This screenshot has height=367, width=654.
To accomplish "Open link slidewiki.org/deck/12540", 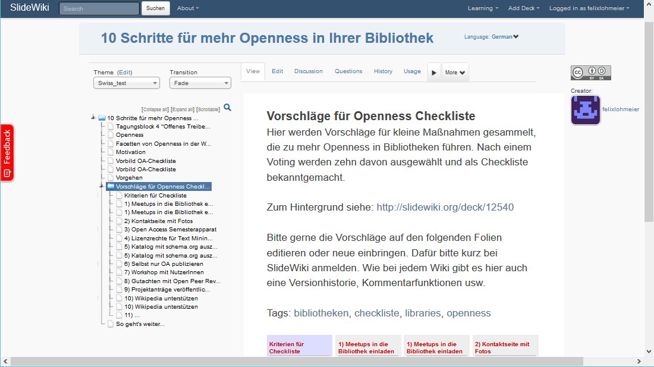I will [x=445, y=207].
